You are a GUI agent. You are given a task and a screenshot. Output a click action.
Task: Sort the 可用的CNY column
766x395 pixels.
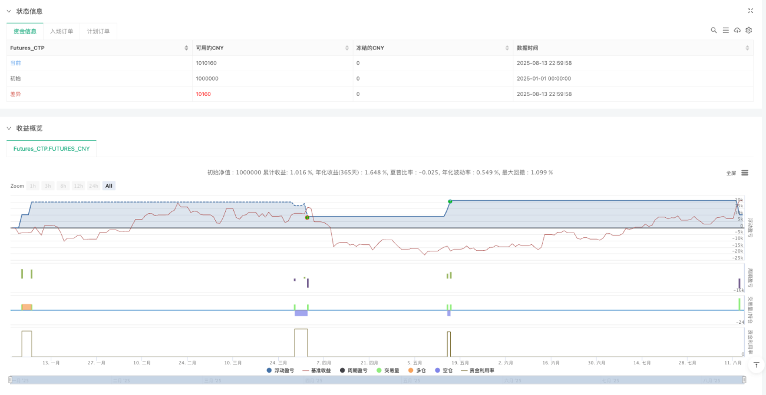346,48
